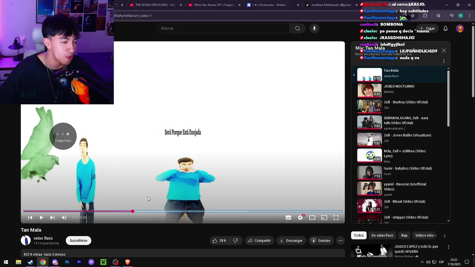Click the Buscar search field
475x267 pixels.
(223, 29)
